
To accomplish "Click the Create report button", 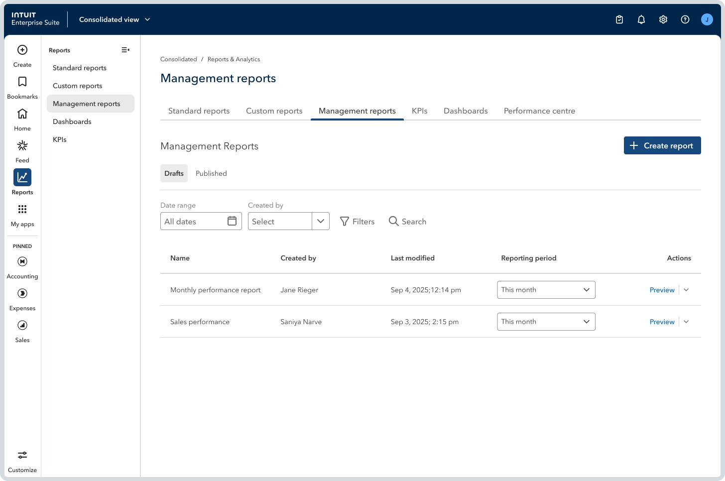I will [x=662, y=145].
